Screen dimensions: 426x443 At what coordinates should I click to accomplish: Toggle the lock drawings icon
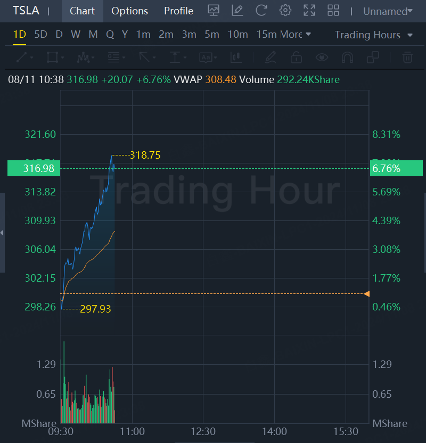(x=296, y=57)
